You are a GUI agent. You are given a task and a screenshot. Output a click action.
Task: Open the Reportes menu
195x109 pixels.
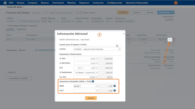84,3
